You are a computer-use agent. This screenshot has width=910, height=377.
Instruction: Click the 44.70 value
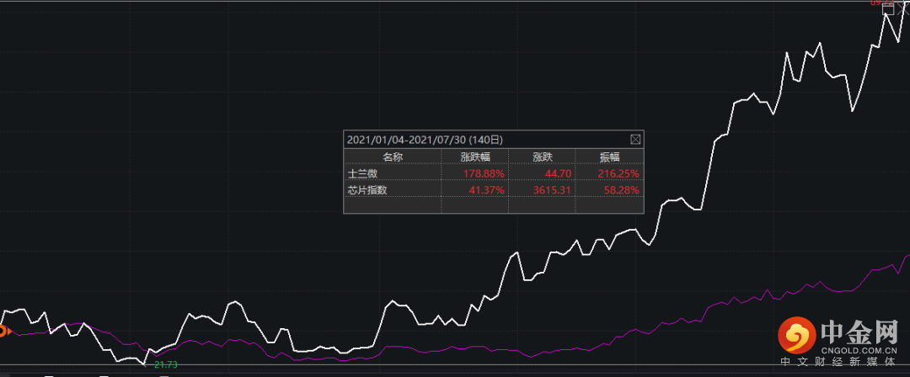(559, 173)
